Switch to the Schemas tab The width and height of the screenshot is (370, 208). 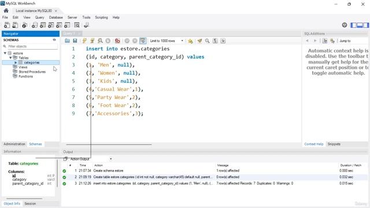pos(35,144)
